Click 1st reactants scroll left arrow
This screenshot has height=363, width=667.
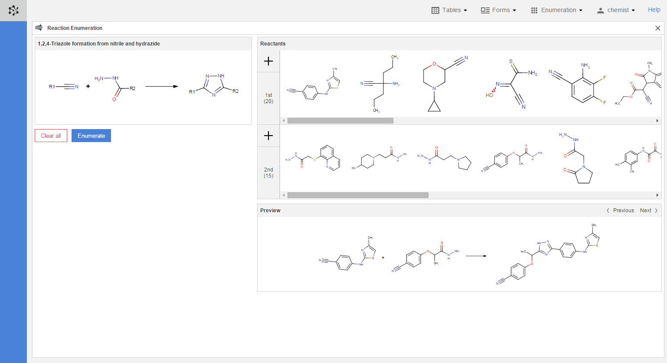coord(284,121)
